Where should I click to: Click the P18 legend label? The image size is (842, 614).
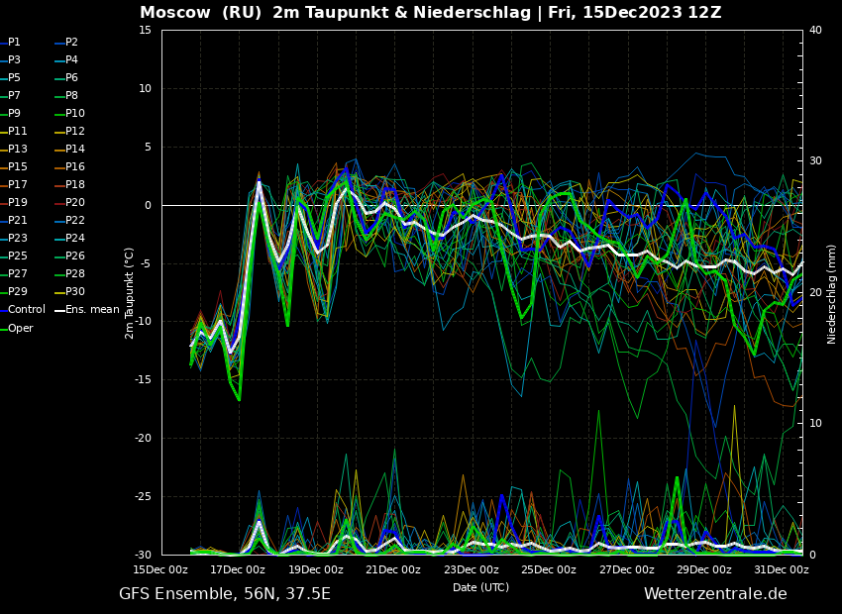(x=74, y=185)
